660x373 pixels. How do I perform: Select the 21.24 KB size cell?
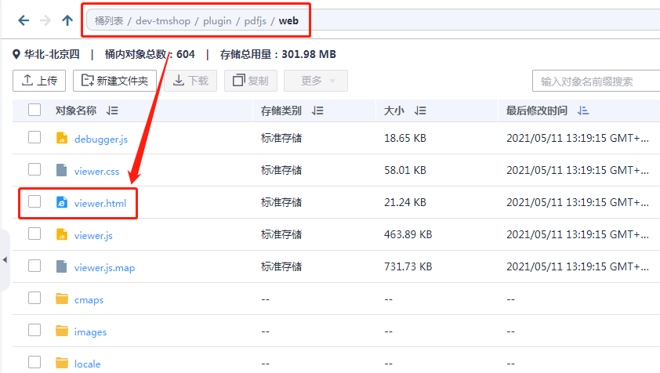405,202
